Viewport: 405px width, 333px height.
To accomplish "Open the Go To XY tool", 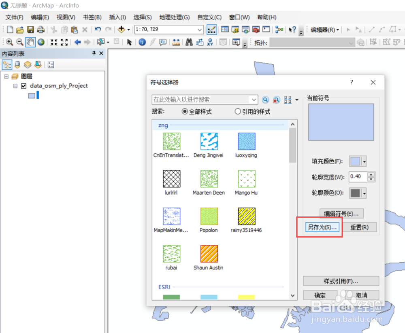I will pos(210,42).
